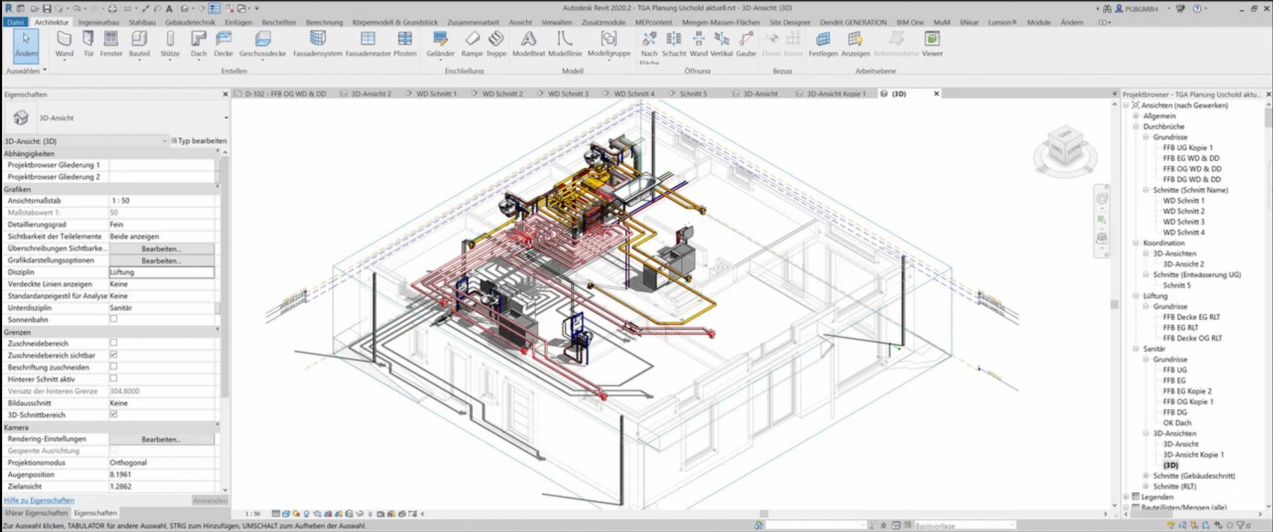1273x532 pixels.
Task: Click the Modelltext tool icon
Action: (528, 43)
